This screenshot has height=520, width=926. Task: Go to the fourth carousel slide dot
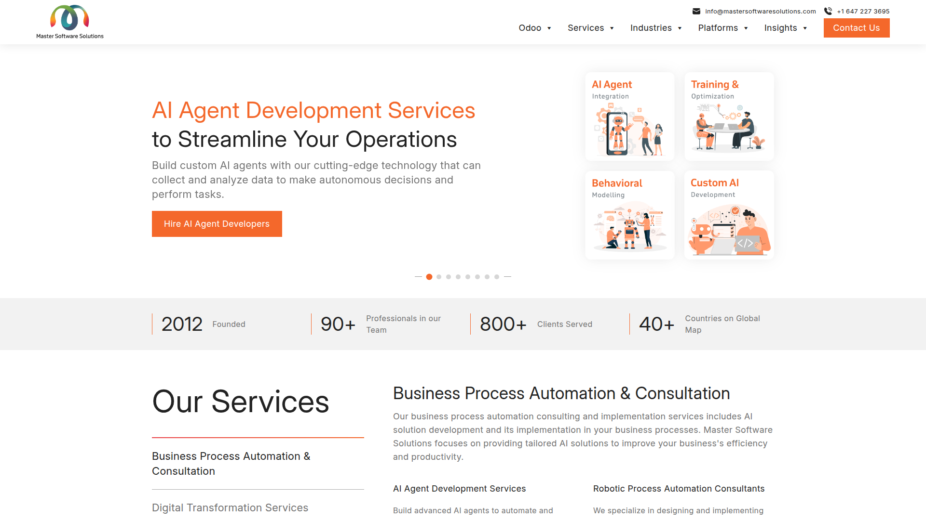pyautogui.click(x=458, y=277)
